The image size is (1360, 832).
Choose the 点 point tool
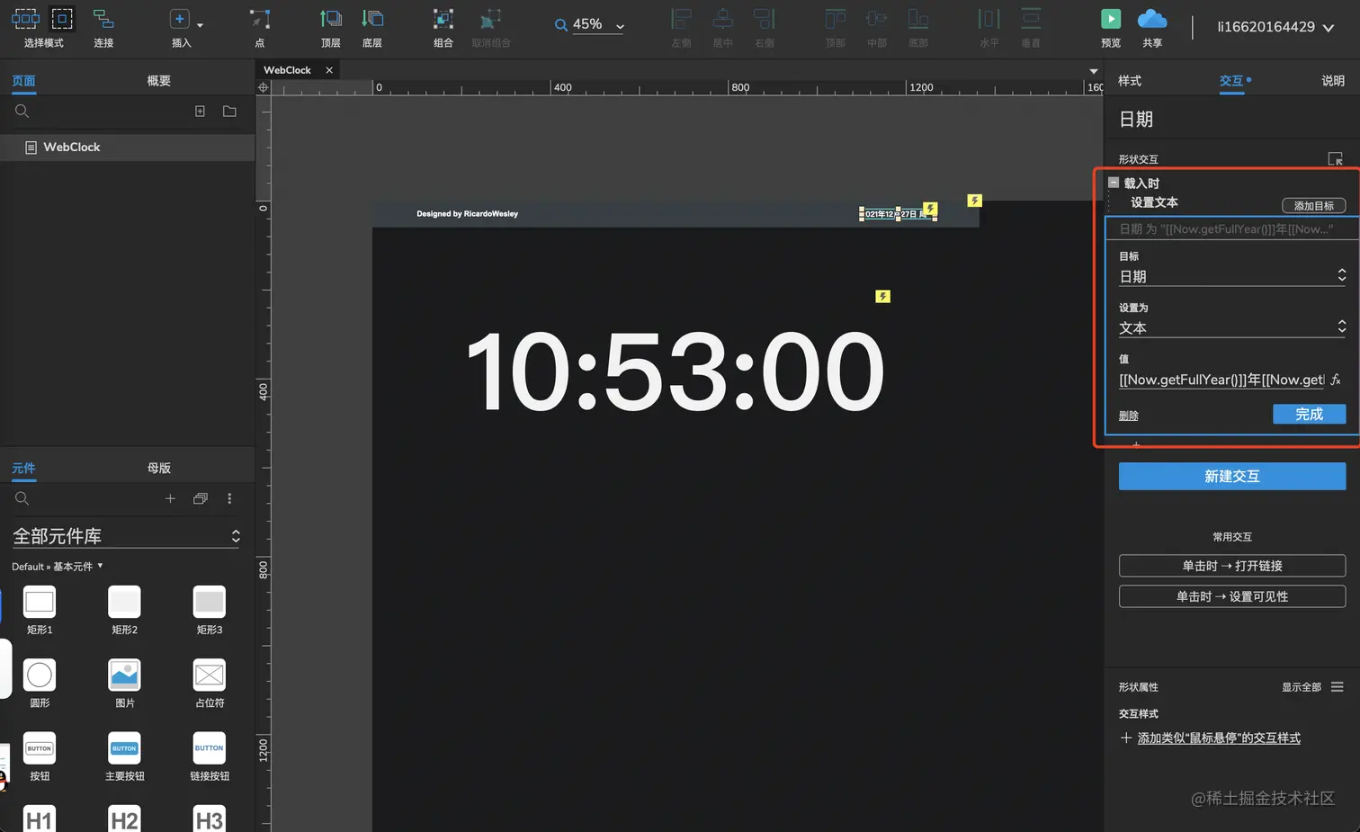tap(260, 19)
